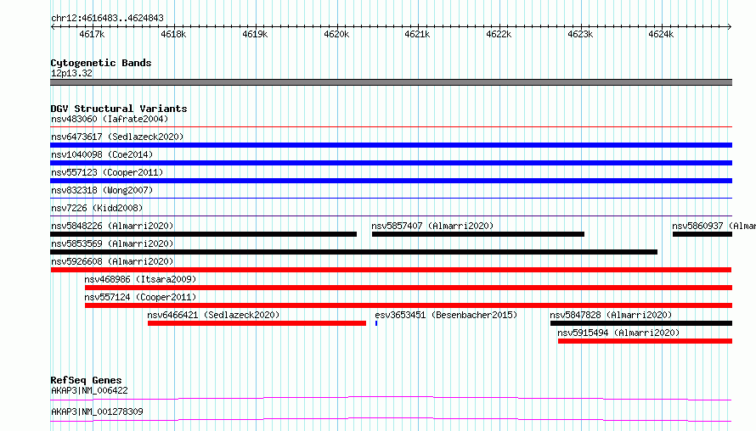Image resolution: width=756 pixels, height=431 pixels.
Task: Click the nsv5848226 (Almarri2020) label
Action: point(112,226)
